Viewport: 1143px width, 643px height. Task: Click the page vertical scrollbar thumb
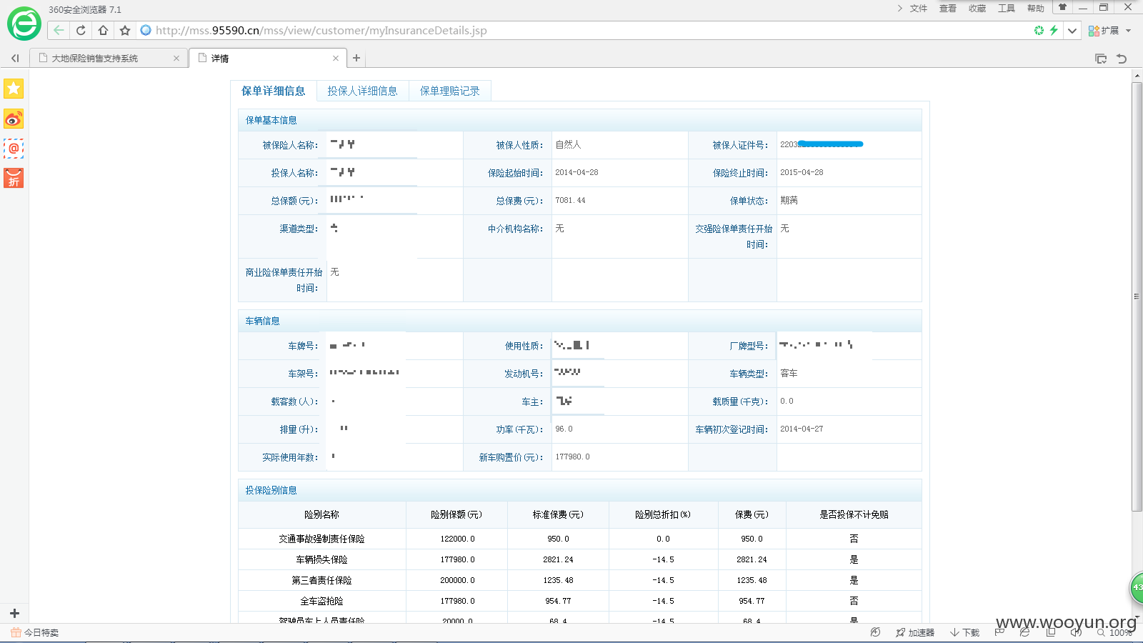point(1137,296)
